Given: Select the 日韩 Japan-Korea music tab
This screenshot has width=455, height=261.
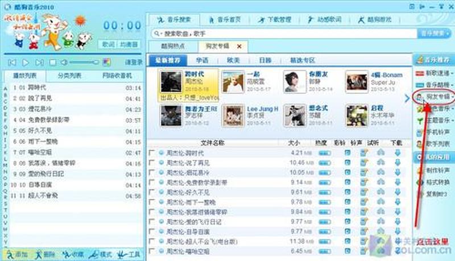Looking at the screenshot, I should tap(265, 60).
